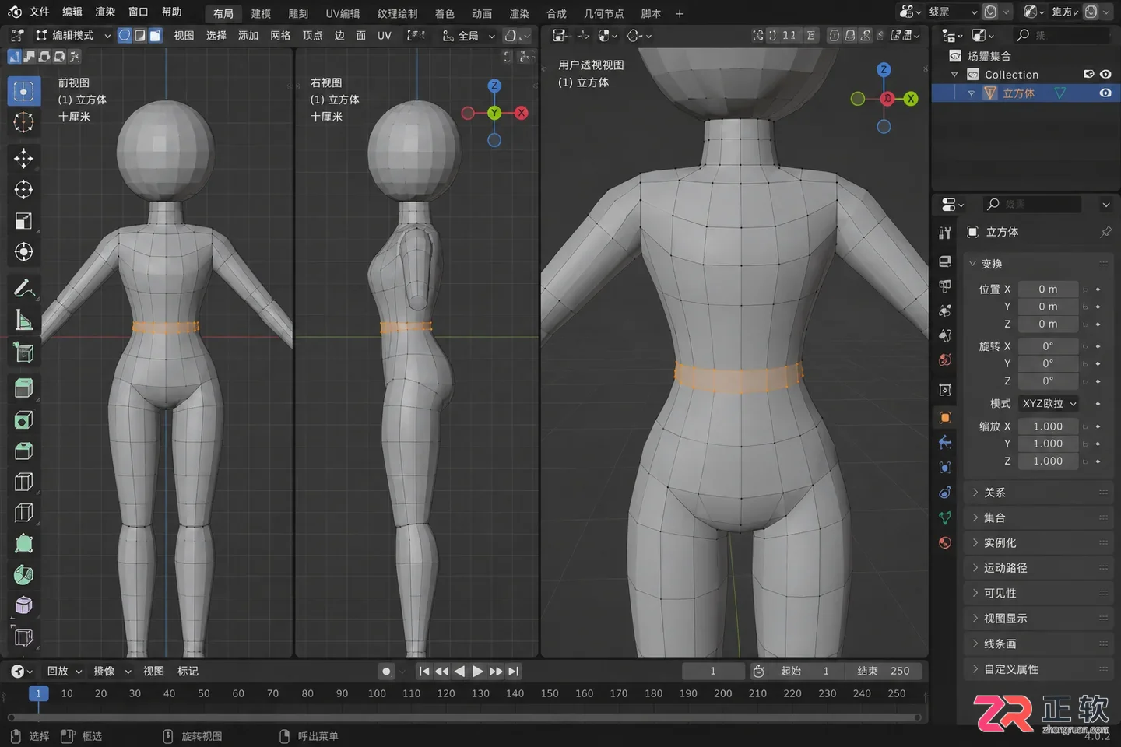1121x747 pixels.
Task: Select the Move tool in left toolbar
Action: click(x=23, y=159)
